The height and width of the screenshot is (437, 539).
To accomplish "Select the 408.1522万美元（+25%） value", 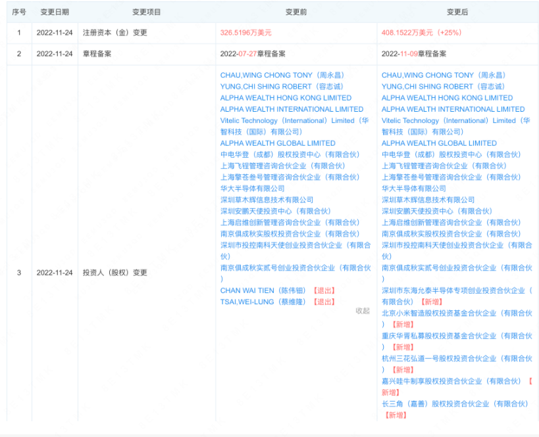I will pyautogui.click(x=421, y=33).
